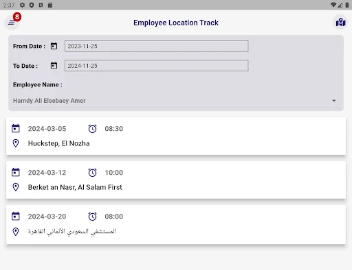Open the Arabic hospital location text
Screen dimensions: 352x270
(72, 232)
